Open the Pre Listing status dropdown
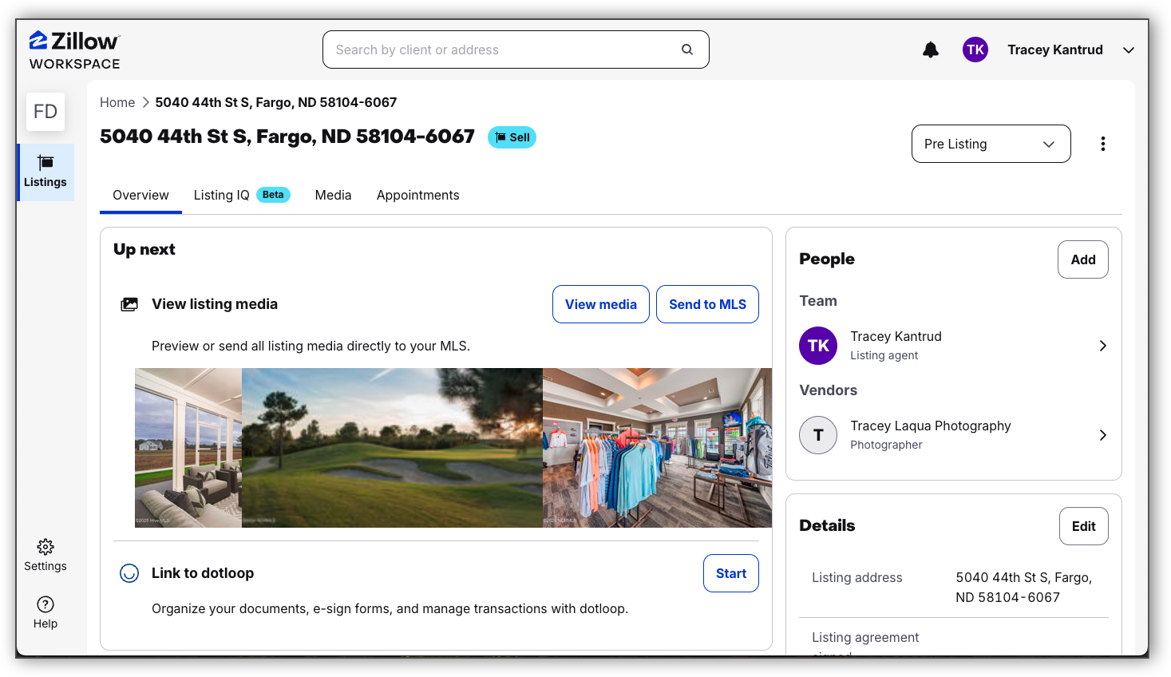The width and height of the screenshot is (1171, 677). point(991,144)
